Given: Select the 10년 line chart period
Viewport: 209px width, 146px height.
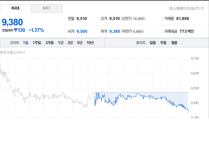Looking at the screenshot, I should 90,43.
